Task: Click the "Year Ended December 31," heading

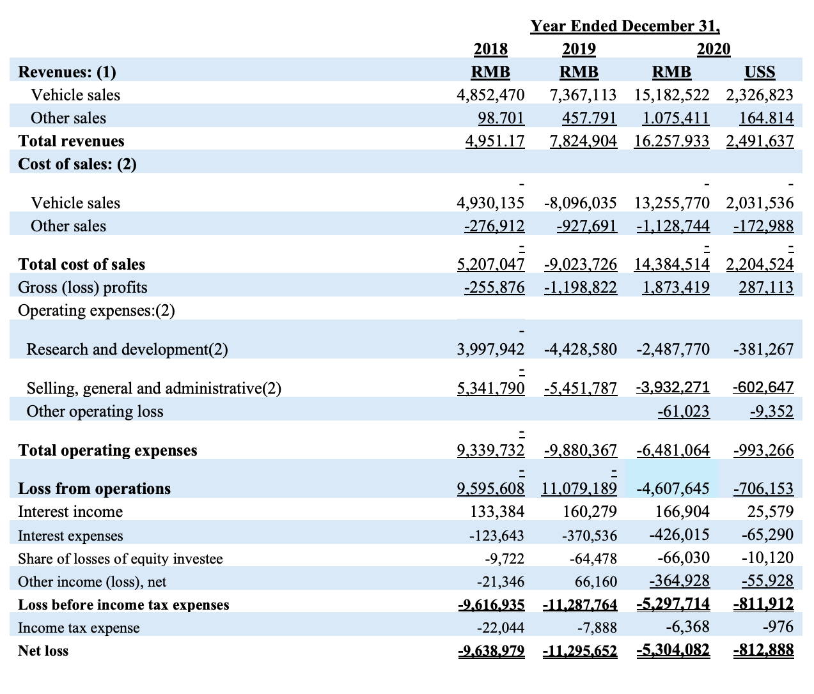Action: coord(625,26)
